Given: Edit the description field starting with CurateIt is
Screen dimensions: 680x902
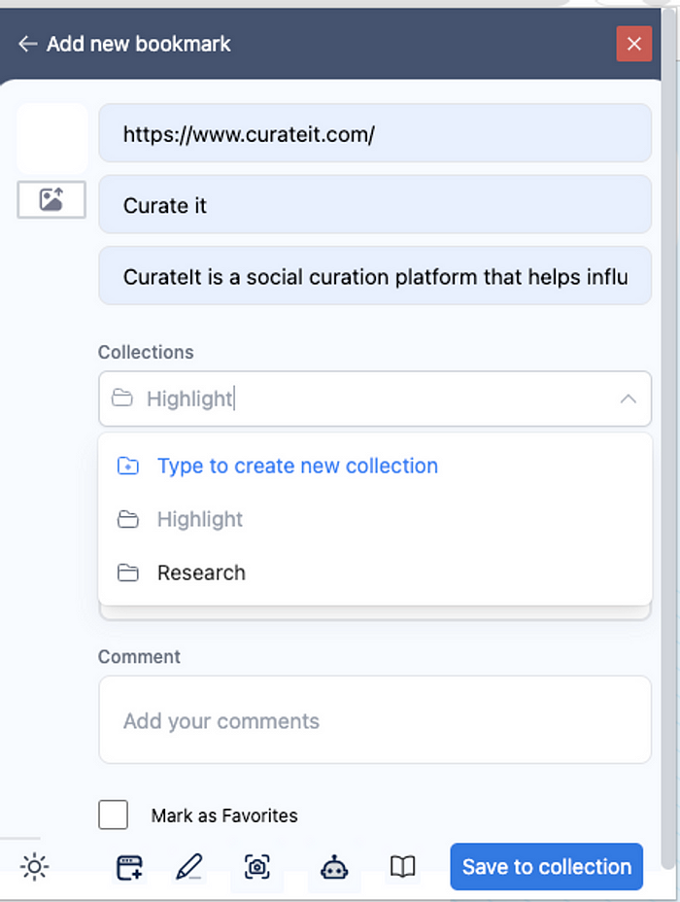Looking at the screenshot, I should tap(375, 276).
